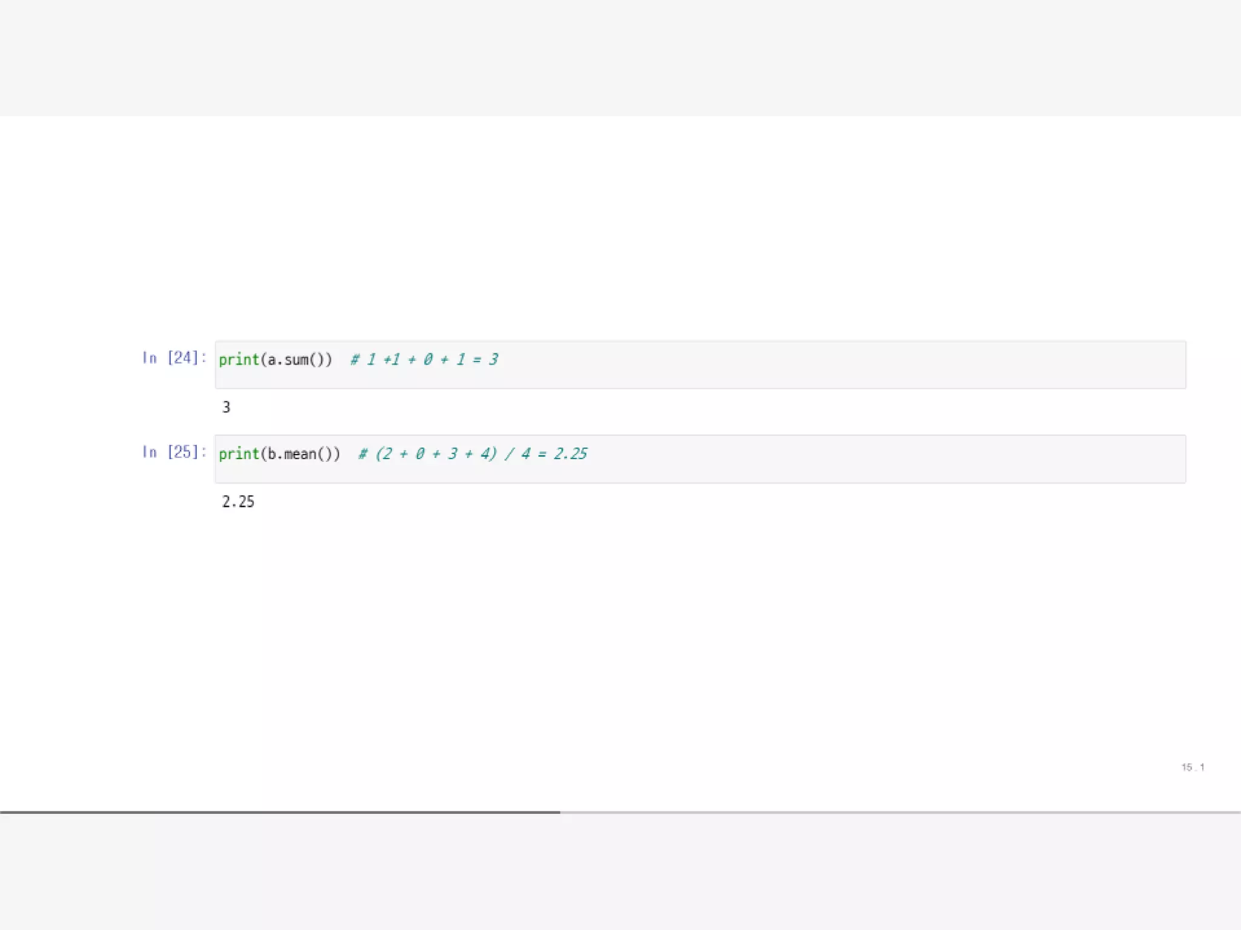
Task: Click the output value 2.25
Action: [238, 502]
